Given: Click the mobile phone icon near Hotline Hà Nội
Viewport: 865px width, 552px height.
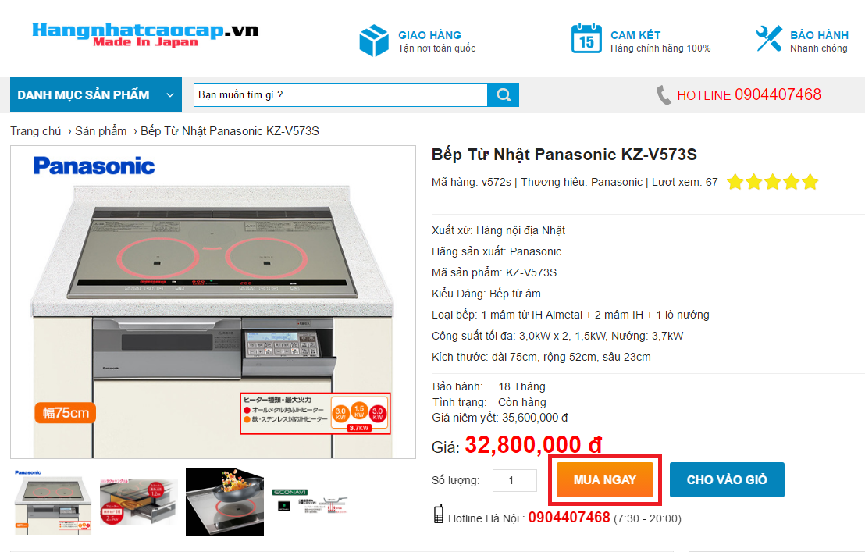Looking at the screenshot, I should [439, 514].
